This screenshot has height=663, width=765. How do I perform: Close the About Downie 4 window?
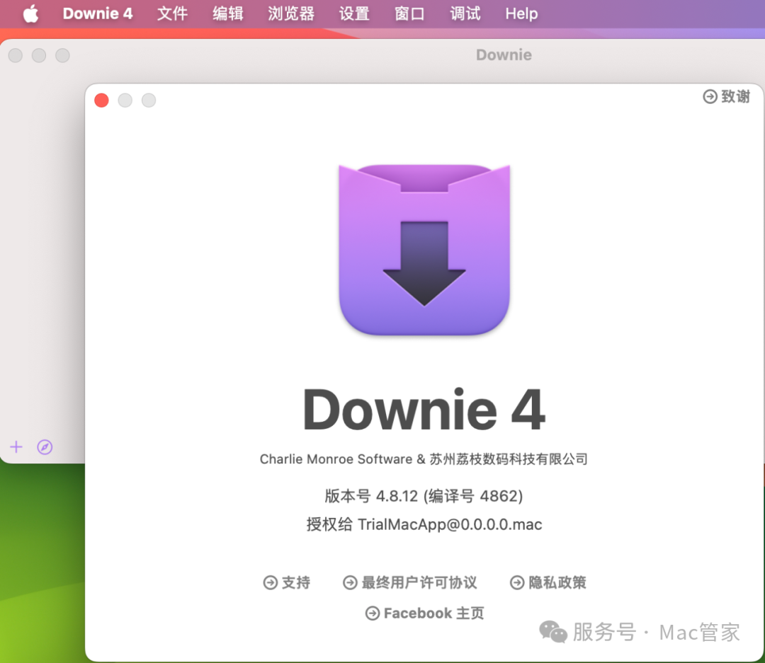point(101,100)
